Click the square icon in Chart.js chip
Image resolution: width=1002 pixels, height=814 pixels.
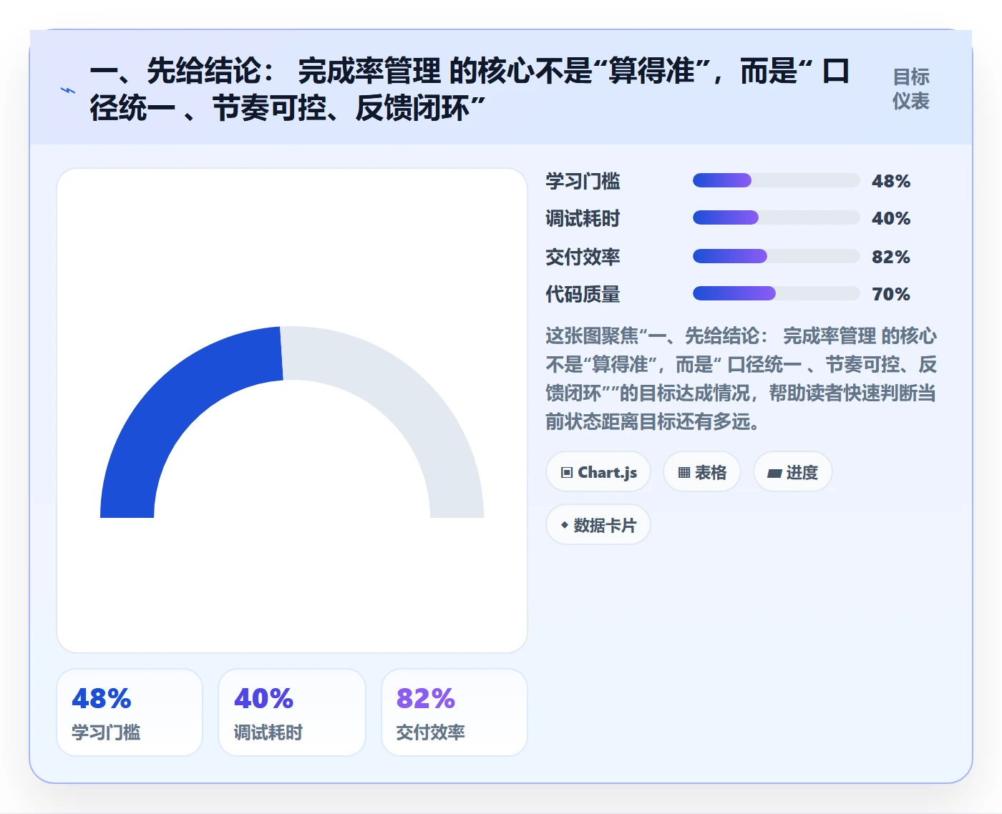point(567,473)
